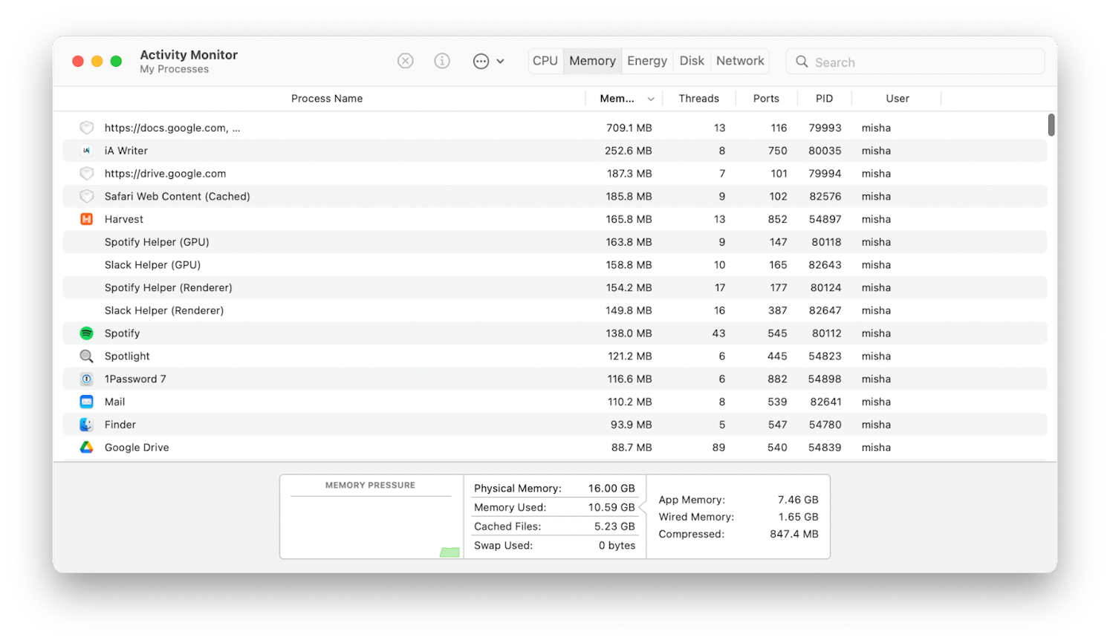
Task: Click the iA Writer icon
Action: [86, 150]
